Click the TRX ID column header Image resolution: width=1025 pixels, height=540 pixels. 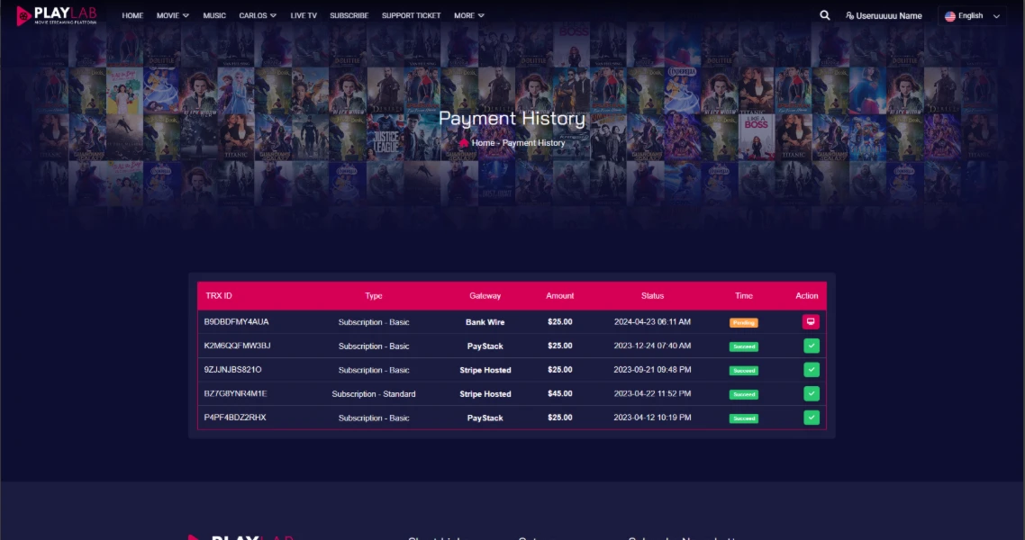[218, 296]
